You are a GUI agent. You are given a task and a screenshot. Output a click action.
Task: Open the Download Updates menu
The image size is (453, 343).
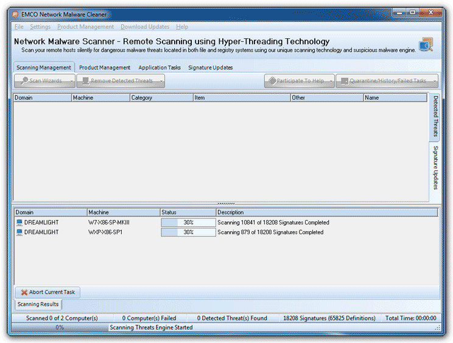pyautogui.click(x=145, y=27)
